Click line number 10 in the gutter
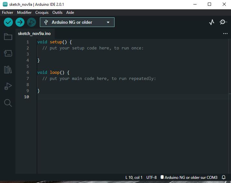Viewport: 231px width, 183px height. point(26,97)
